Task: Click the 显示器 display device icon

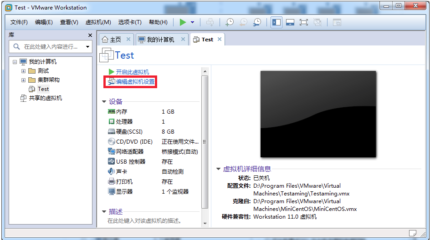Action: [x=111, y=191]
